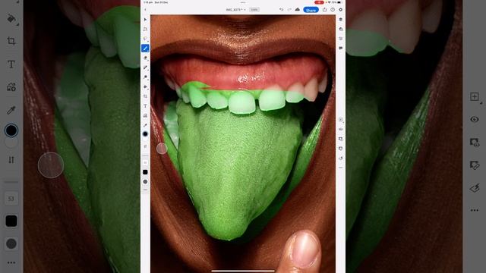Undo the last action in the header
The image size is (486, 273).
pyautogui.click(x=281, y=10)
